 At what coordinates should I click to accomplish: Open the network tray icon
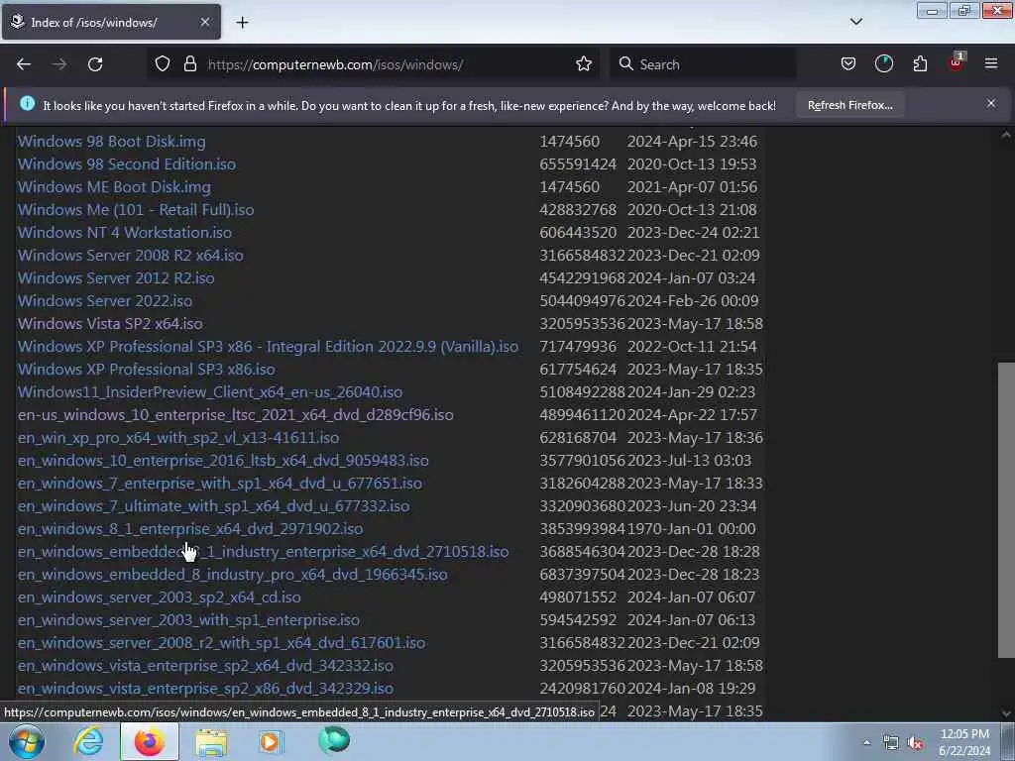pyautogui.click(x=891, y=743)
